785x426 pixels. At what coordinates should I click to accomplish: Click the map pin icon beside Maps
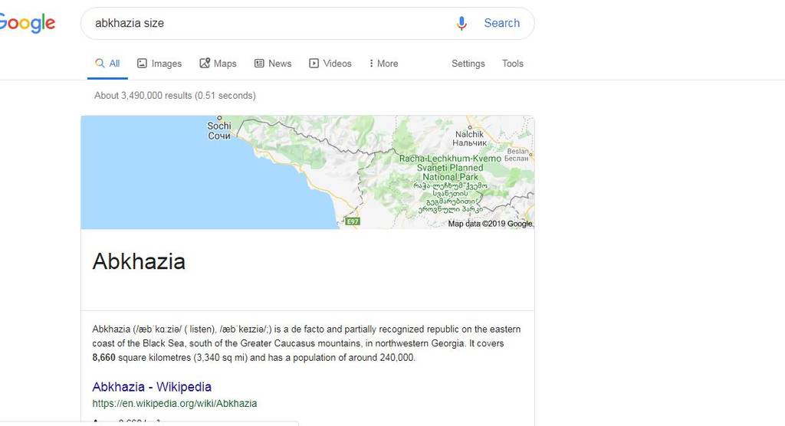coord(205,64)
